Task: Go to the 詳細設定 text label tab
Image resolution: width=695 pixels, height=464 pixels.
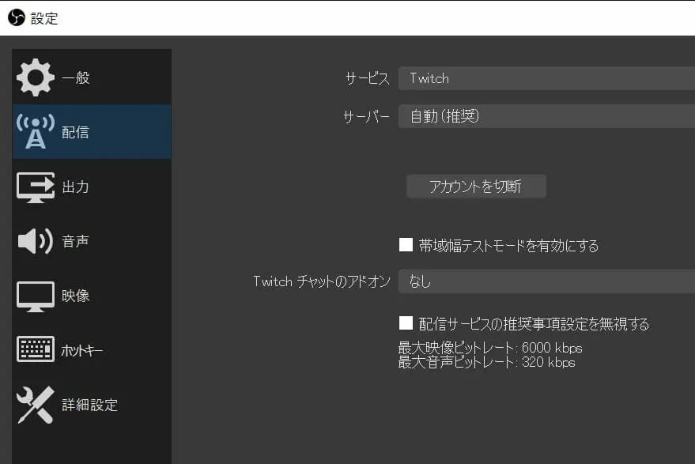Action: click(x=90, y=406)
